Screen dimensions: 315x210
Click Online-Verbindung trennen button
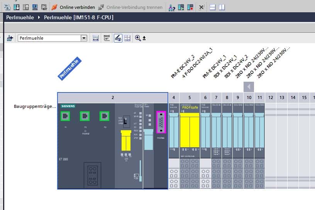click(130, 7)
